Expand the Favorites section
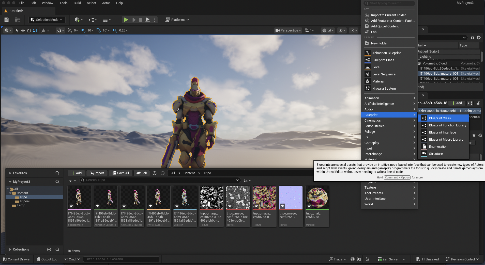This screenshot has height=265, width=485. pos(10,173)
